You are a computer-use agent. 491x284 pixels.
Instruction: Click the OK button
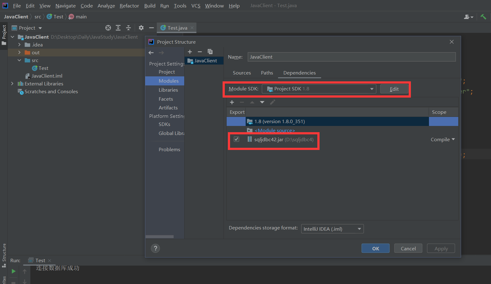point(376,248)
